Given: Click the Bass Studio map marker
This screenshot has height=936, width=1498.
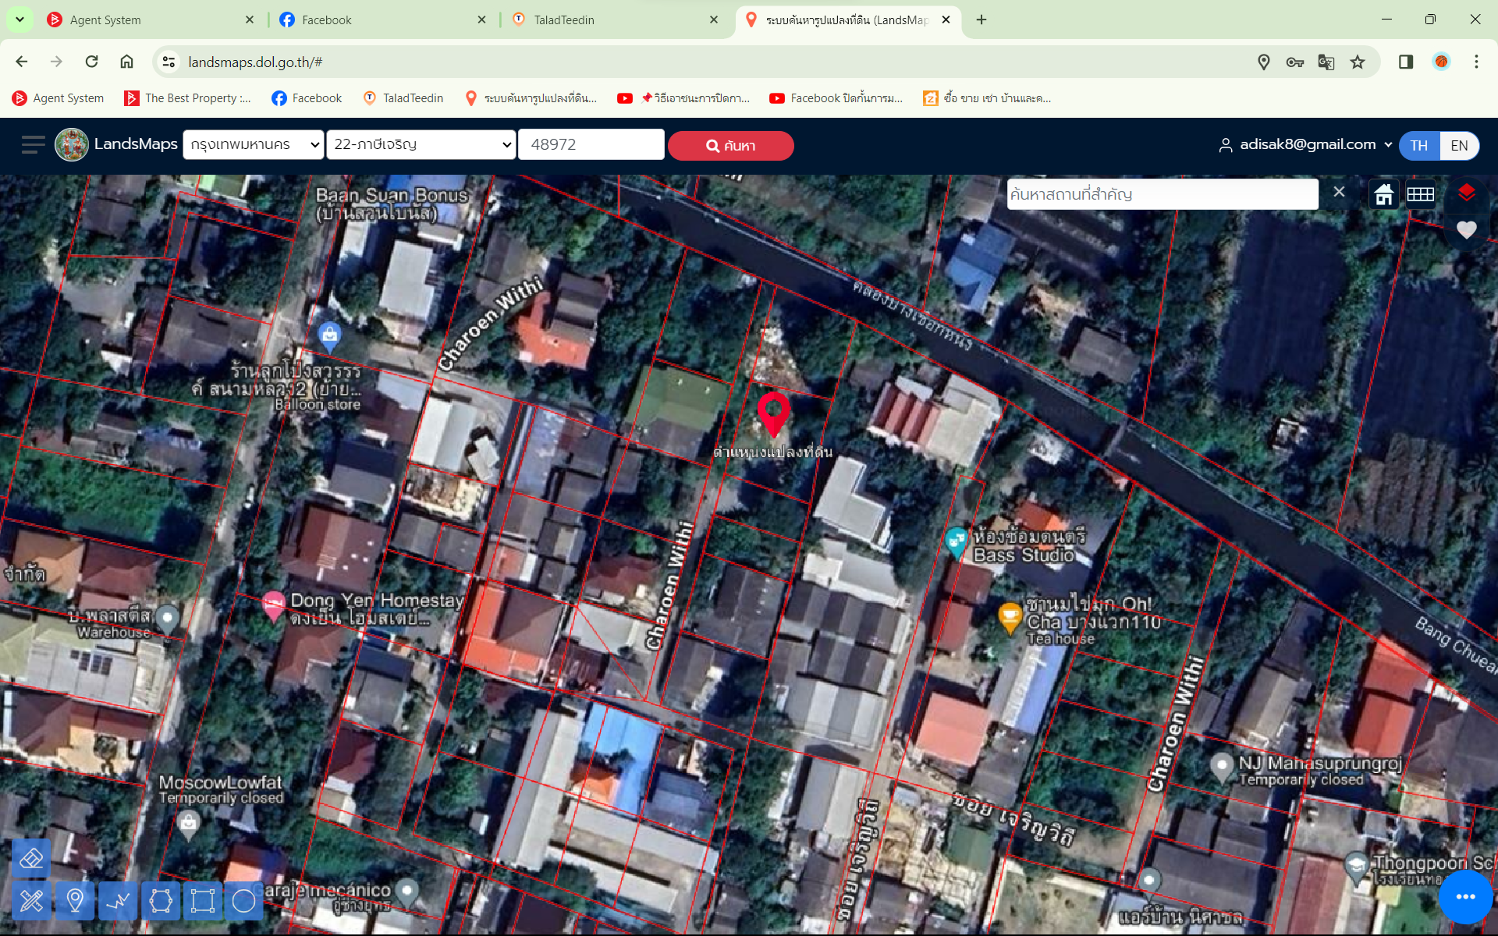Looking at the screenshot, I should 957,542.
